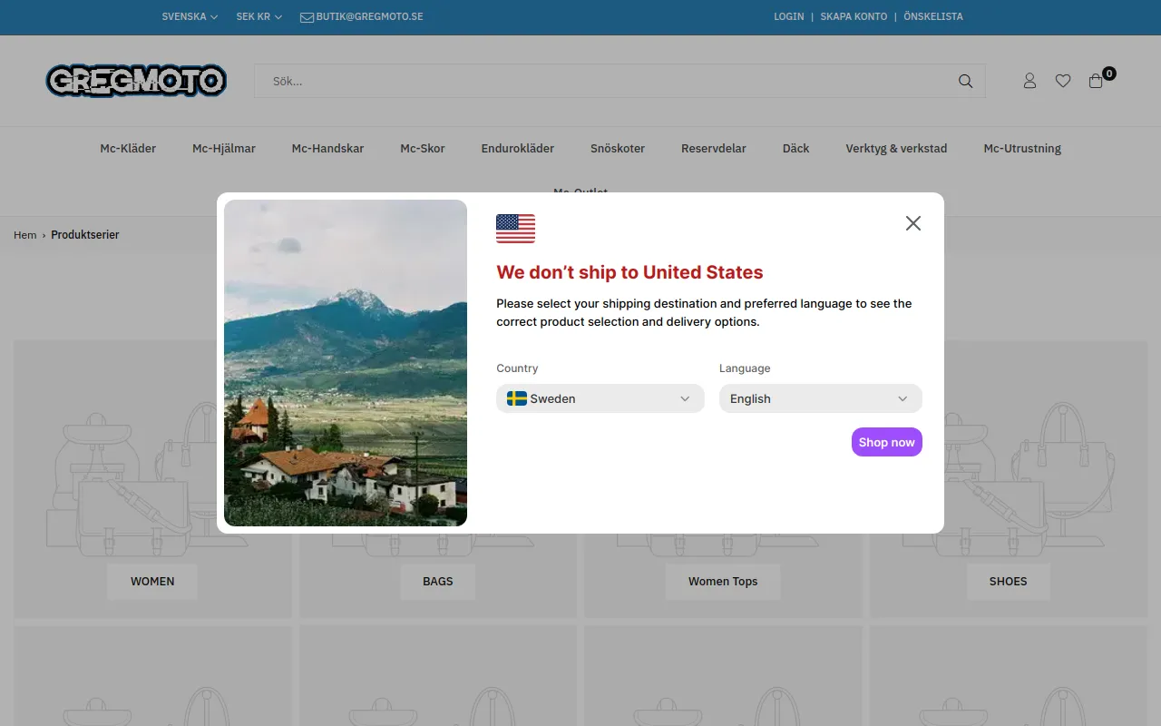Open the Mc-Kläder menu
Viewport: 1161px width, 726px height.
[x=128, y=148]
